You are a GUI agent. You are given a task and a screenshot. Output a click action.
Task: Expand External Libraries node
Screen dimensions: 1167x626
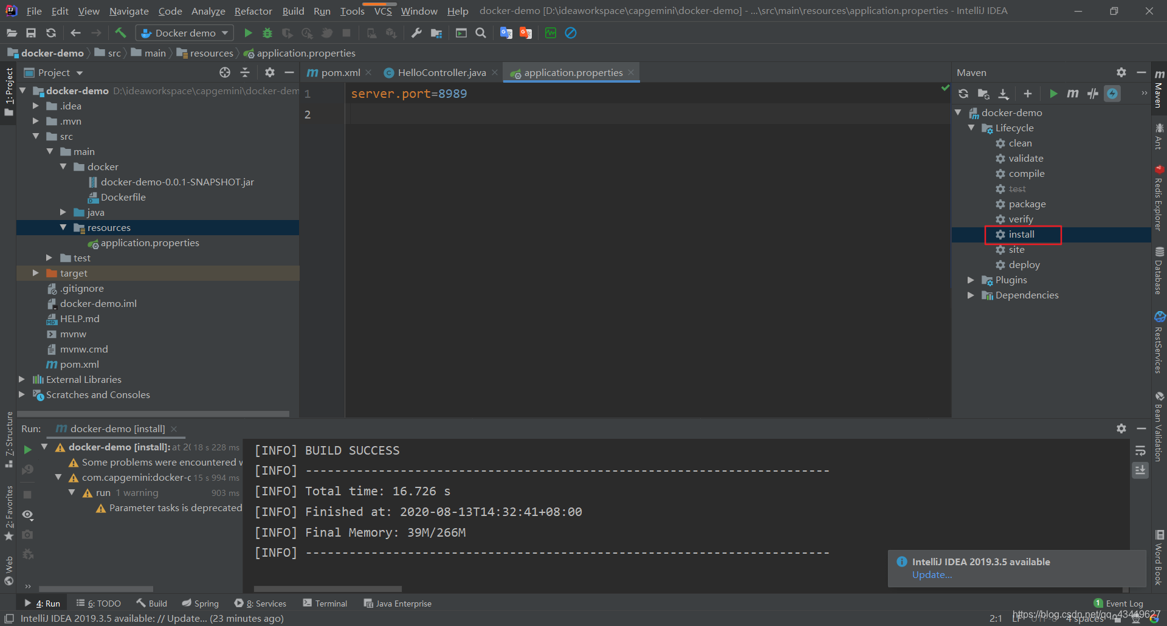(x=22, y=379)
